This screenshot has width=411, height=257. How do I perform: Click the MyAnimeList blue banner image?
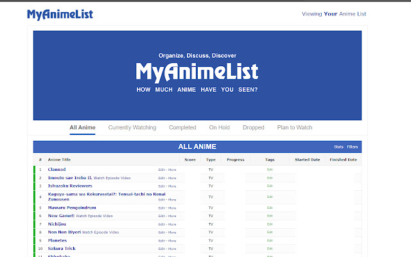pos(197,76)
